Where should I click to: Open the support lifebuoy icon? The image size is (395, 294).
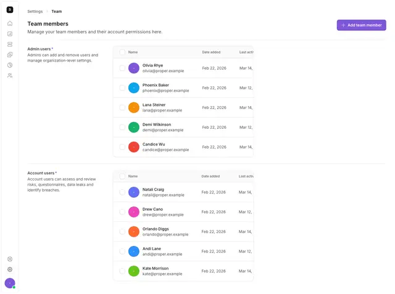pyautogui.click(x=10, y=259)
